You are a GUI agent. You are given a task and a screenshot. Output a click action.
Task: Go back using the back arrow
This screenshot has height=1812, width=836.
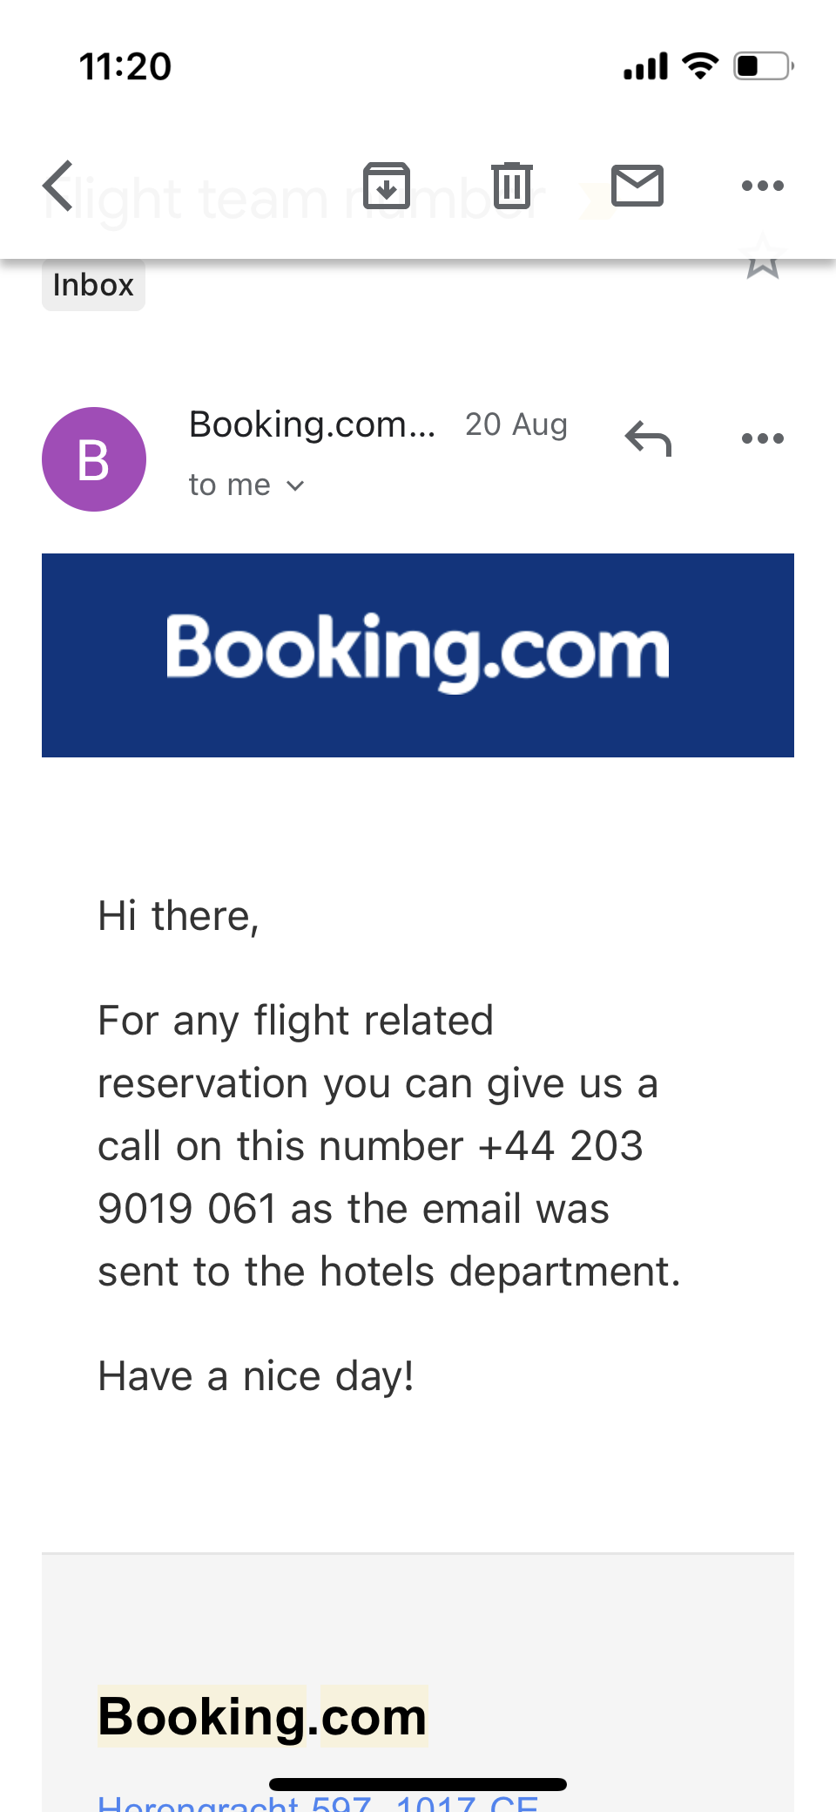coord(59,186)
